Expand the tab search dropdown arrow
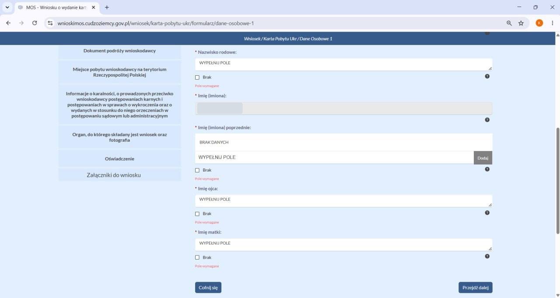Screen dimensions: 560x298 click(7, 7)
